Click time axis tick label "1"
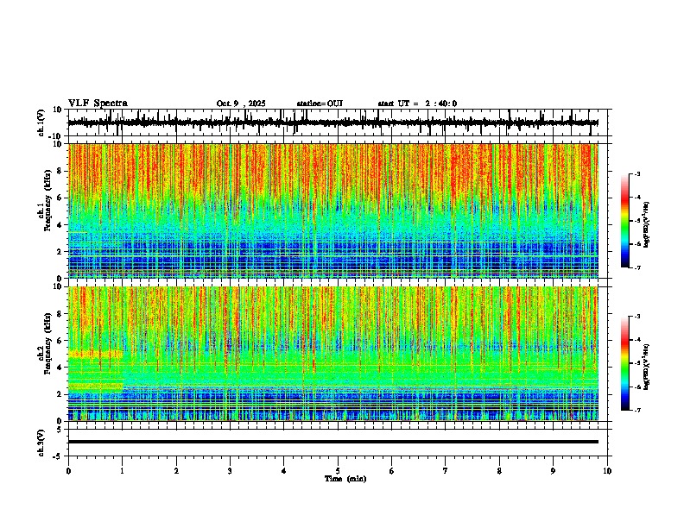The width and height of the screenshot is (684, 528). [122, 471]
